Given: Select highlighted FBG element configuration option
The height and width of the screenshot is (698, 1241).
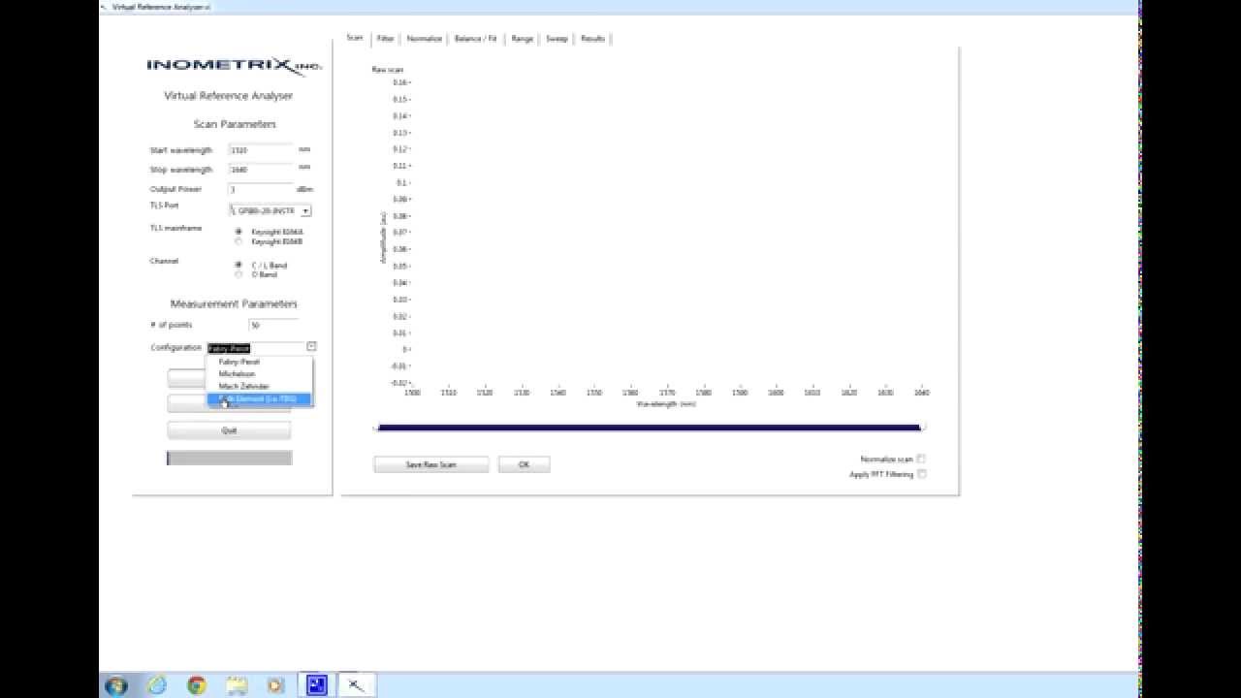Looking at the screenshot, I should pos(260,398).
